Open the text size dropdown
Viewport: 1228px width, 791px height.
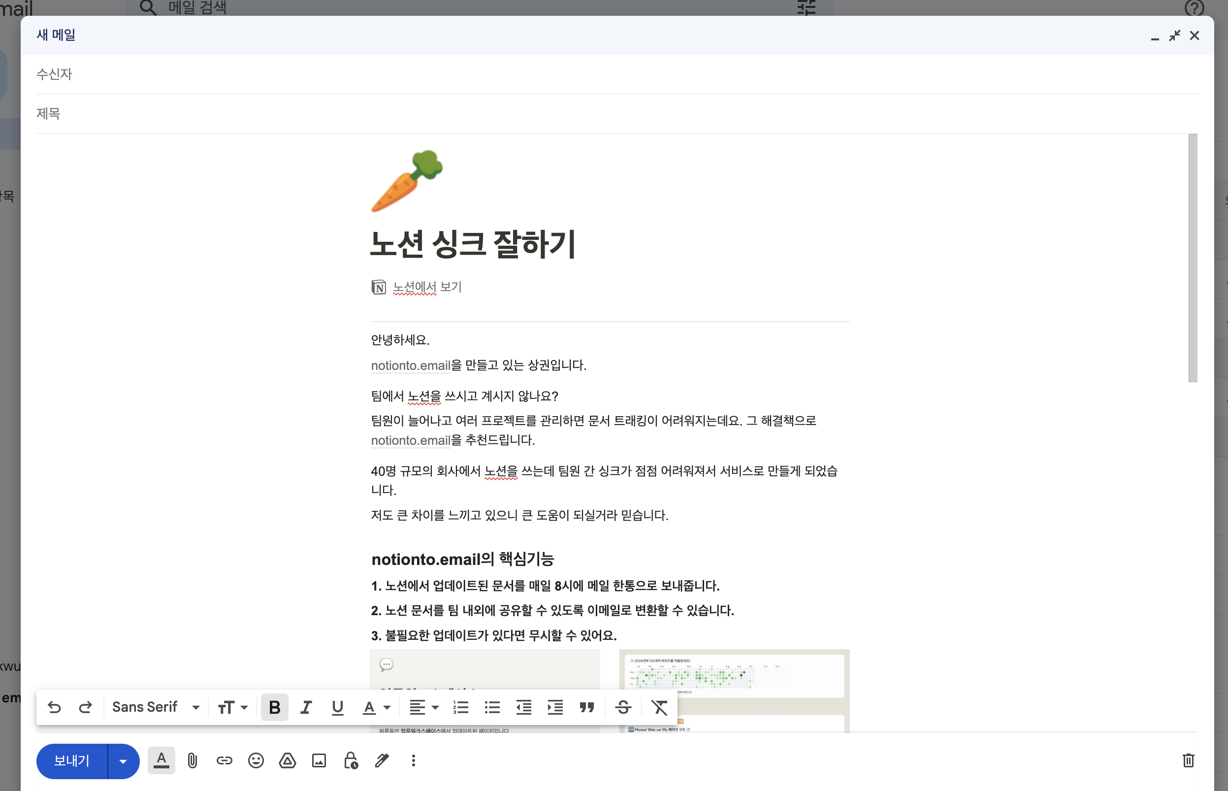pyautogui.click(x=232, y=707)
